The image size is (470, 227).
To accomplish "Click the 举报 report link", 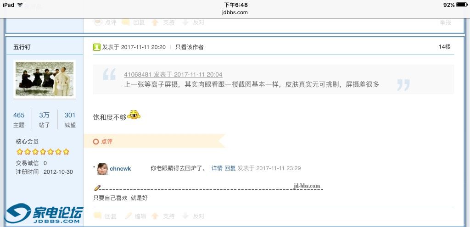I will (445, 22).
